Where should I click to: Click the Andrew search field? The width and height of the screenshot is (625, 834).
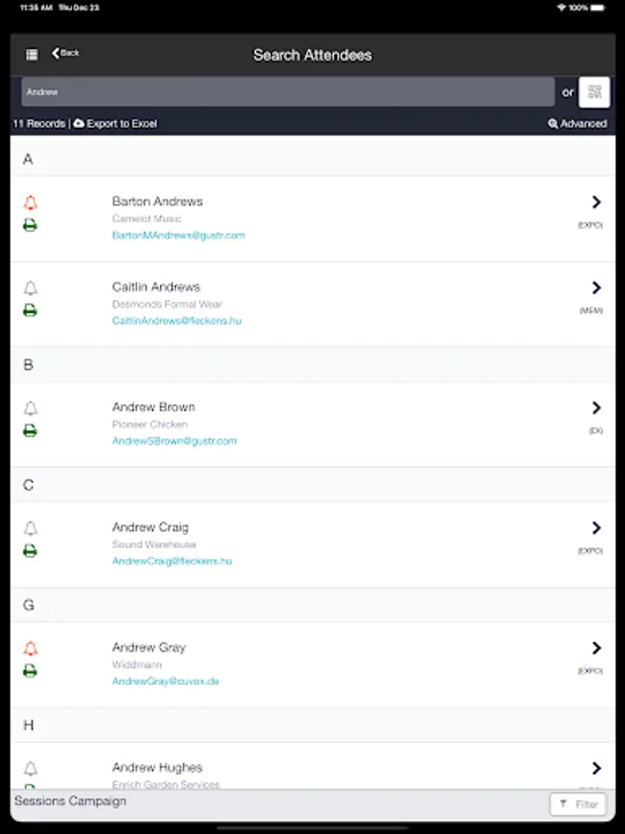(x=288, y=92)
